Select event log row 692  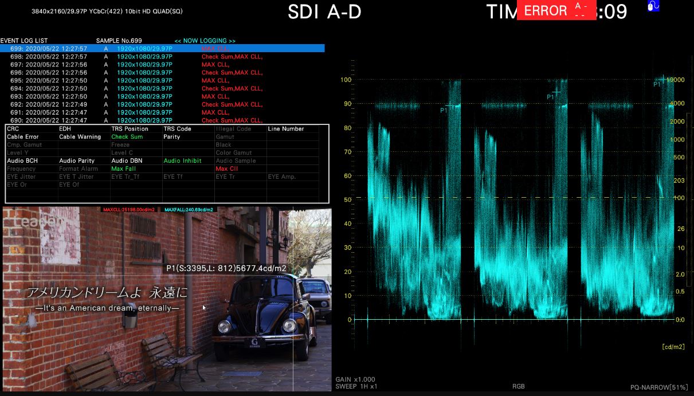[x=162, y=105]
